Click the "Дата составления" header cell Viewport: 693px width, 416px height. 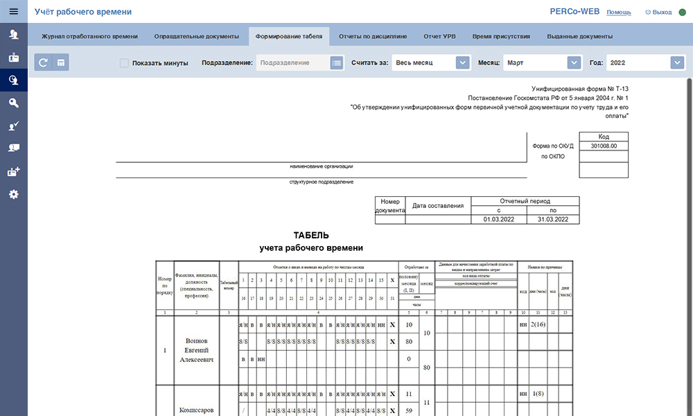(x=438, y=205)
